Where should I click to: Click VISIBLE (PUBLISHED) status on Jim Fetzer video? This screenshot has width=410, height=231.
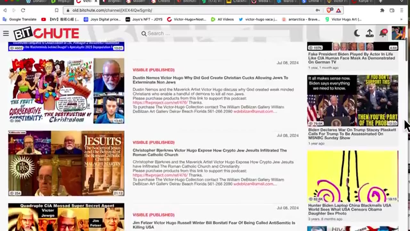pyautogui.click(x=154, y=215)
